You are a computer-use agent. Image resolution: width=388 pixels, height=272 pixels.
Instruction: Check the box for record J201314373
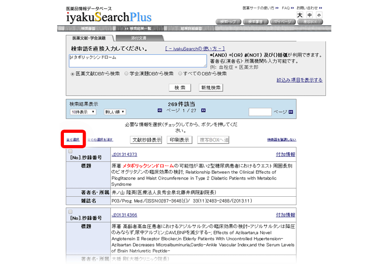point(70,151)
